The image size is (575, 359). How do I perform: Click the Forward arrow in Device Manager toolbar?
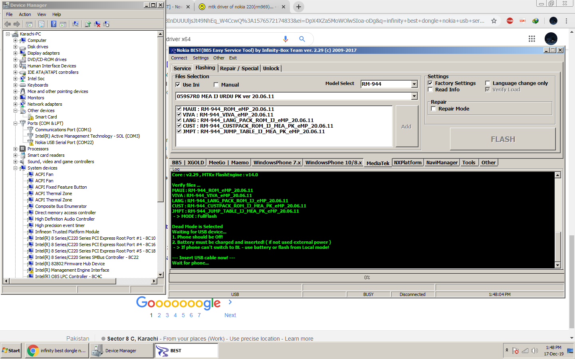[16, 24]
